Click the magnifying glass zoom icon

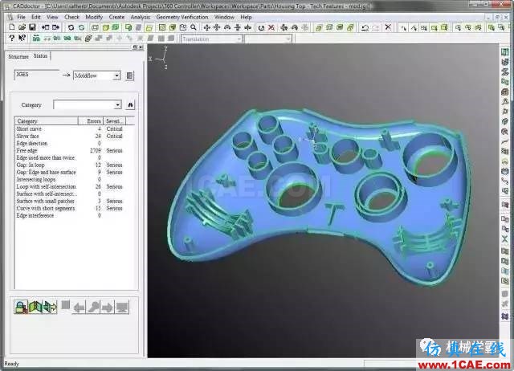[x=194, y=27]
